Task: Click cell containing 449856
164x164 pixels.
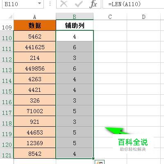Action: 35,68
